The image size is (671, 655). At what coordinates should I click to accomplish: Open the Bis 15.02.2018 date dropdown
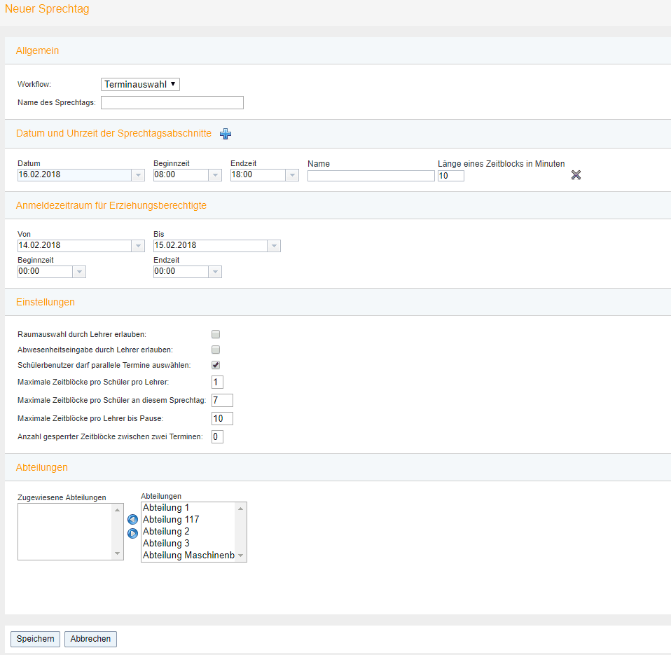pyautogui.click(x=274, y=246)
